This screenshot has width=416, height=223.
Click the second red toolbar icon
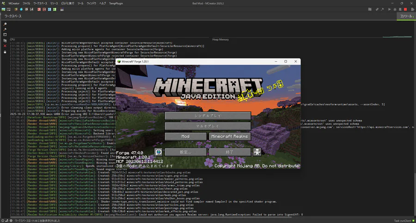click(x=44, y=9)
